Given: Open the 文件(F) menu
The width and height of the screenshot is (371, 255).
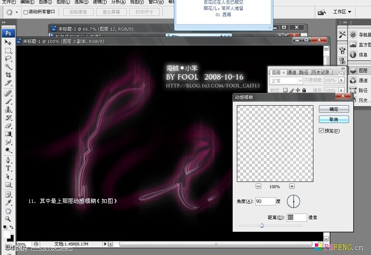Looking at the screenshot, I should tap(9, 2).
